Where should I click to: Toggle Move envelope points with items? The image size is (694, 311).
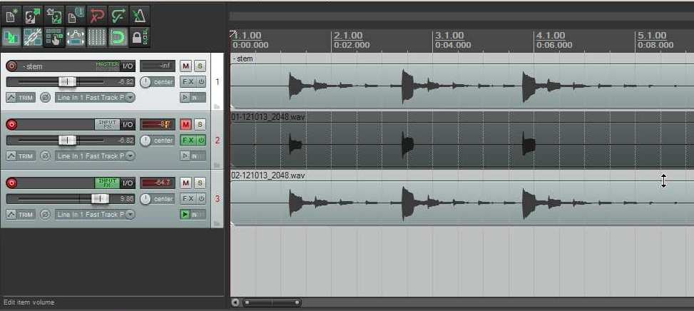75,37
